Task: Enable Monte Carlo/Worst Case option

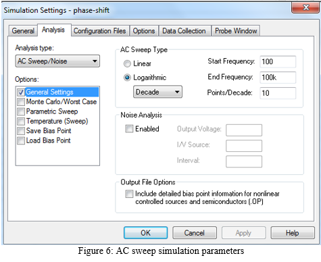Action: (x=21, y=102)
